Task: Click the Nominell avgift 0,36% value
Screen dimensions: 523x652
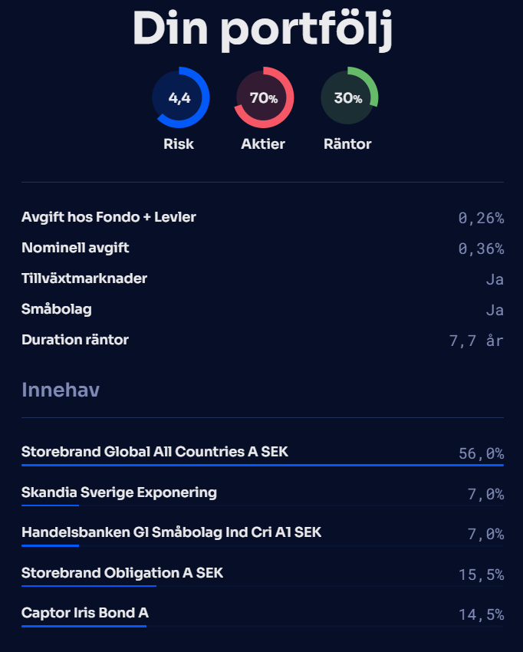Action: click(481, 249)
